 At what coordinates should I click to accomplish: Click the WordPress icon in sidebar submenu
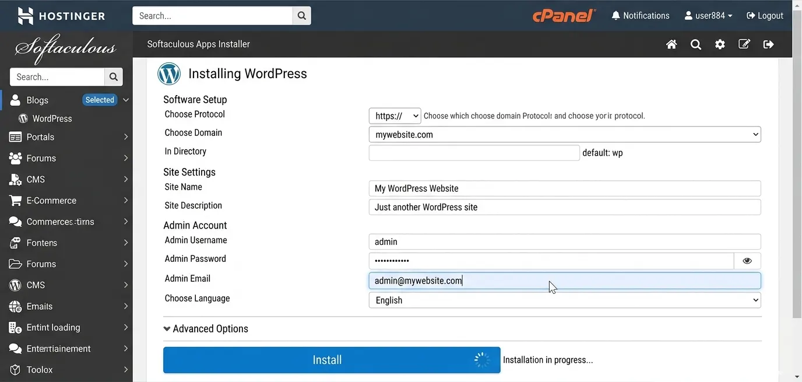23,118
